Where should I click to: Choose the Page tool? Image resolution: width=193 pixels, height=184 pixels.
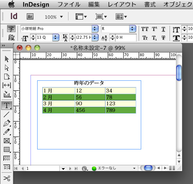[x=7, y=77]
